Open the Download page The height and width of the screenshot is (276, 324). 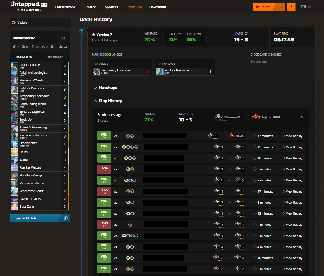pyautogui.click(x=158, y=7)
